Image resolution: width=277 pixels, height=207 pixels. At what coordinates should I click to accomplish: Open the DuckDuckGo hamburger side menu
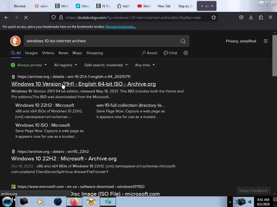click(266, 41)
